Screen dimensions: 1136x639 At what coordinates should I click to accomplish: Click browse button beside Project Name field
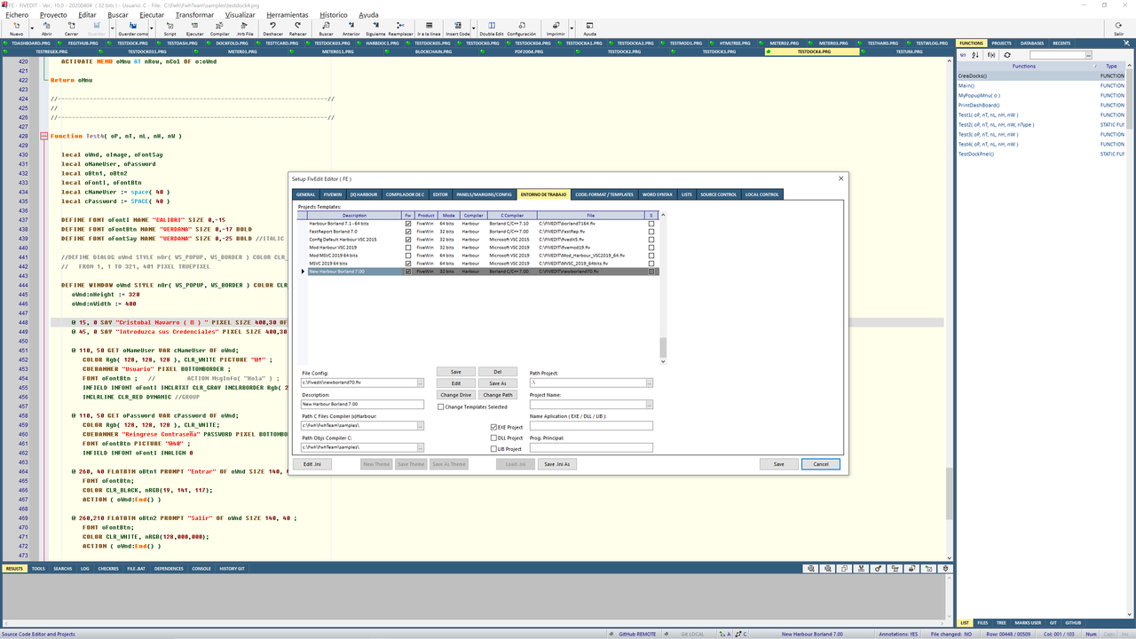[x=650, y=404]
